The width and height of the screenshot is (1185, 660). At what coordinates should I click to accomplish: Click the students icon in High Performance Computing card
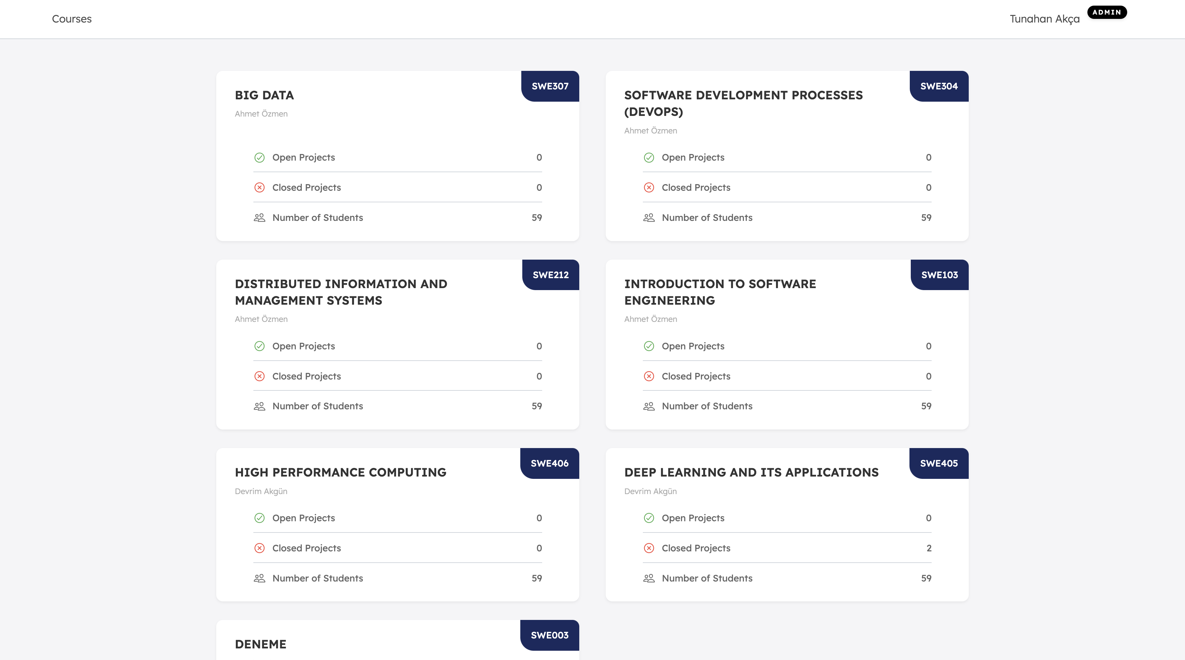(259, 578)
